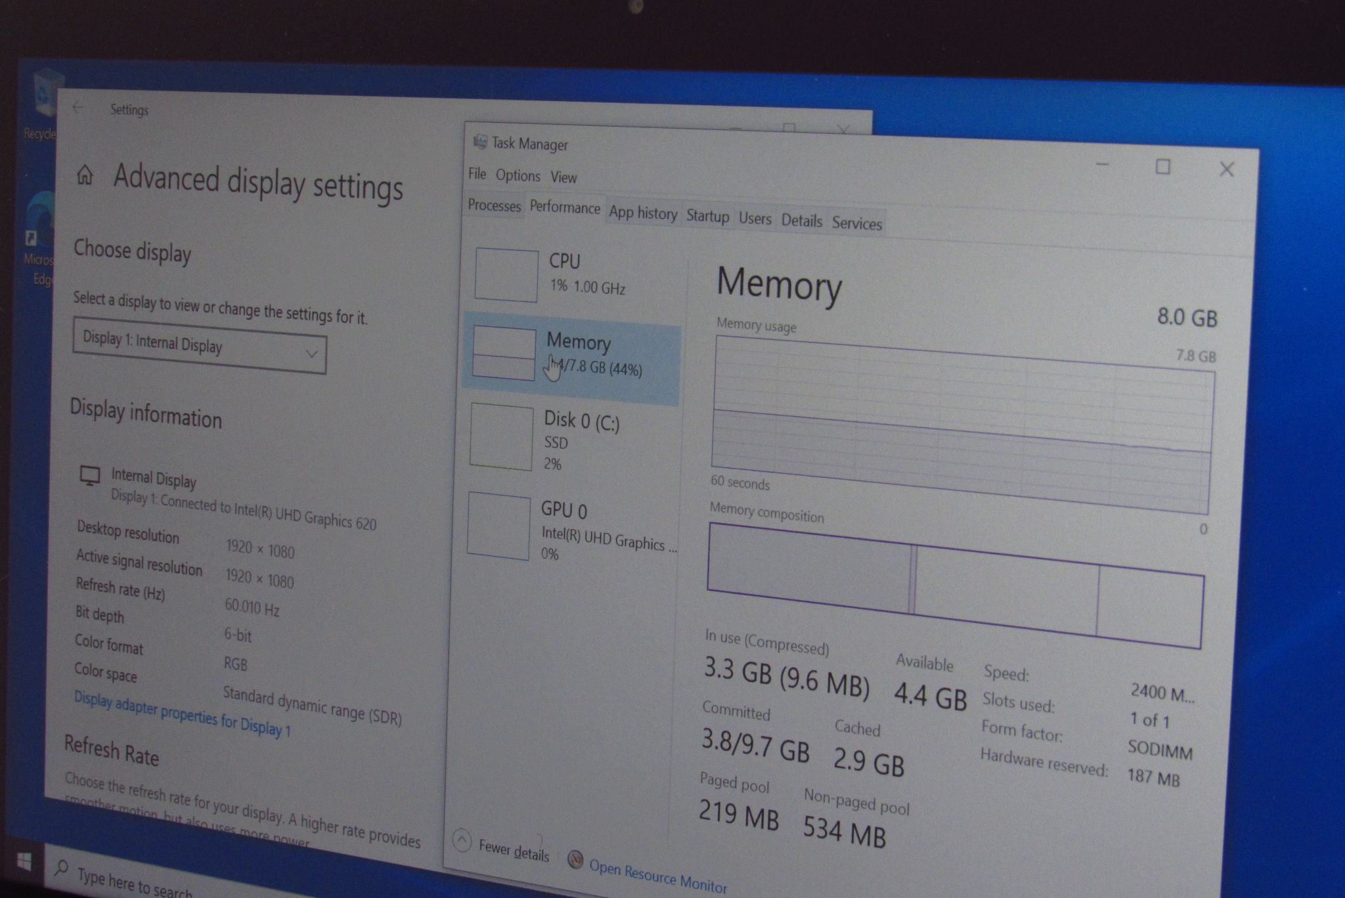Click the Windows Start button
1345x898 pixels.
[24, 861]
